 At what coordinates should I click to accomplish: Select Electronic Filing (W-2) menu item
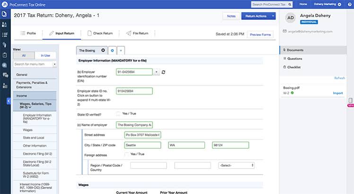[35, 154]
